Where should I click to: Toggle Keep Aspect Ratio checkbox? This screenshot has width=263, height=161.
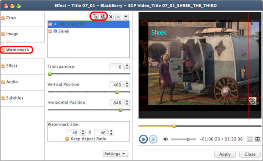coord(67,139)
